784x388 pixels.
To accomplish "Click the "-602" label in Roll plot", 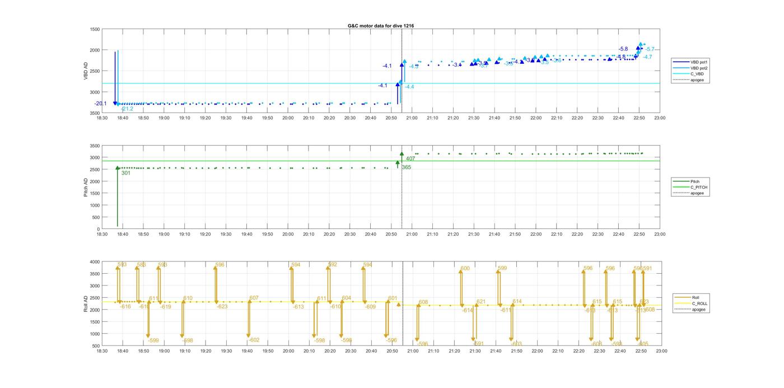I will (x=254, y=340).
